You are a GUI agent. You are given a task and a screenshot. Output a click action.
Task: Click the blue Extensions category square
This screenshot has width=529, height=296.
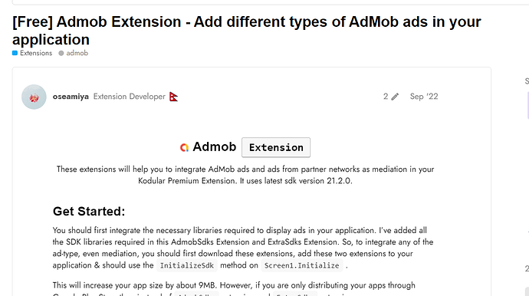[15, 53]
